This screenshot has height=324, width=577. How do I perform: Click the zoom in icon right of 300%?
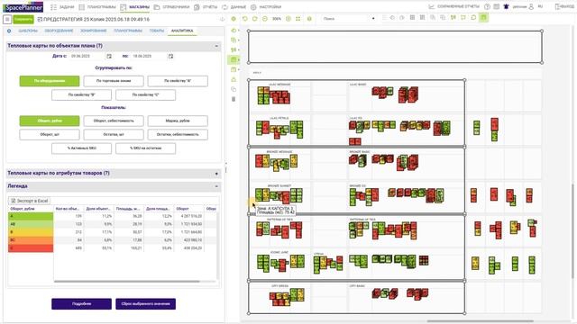pyautogui.click(x=288, y=18)
